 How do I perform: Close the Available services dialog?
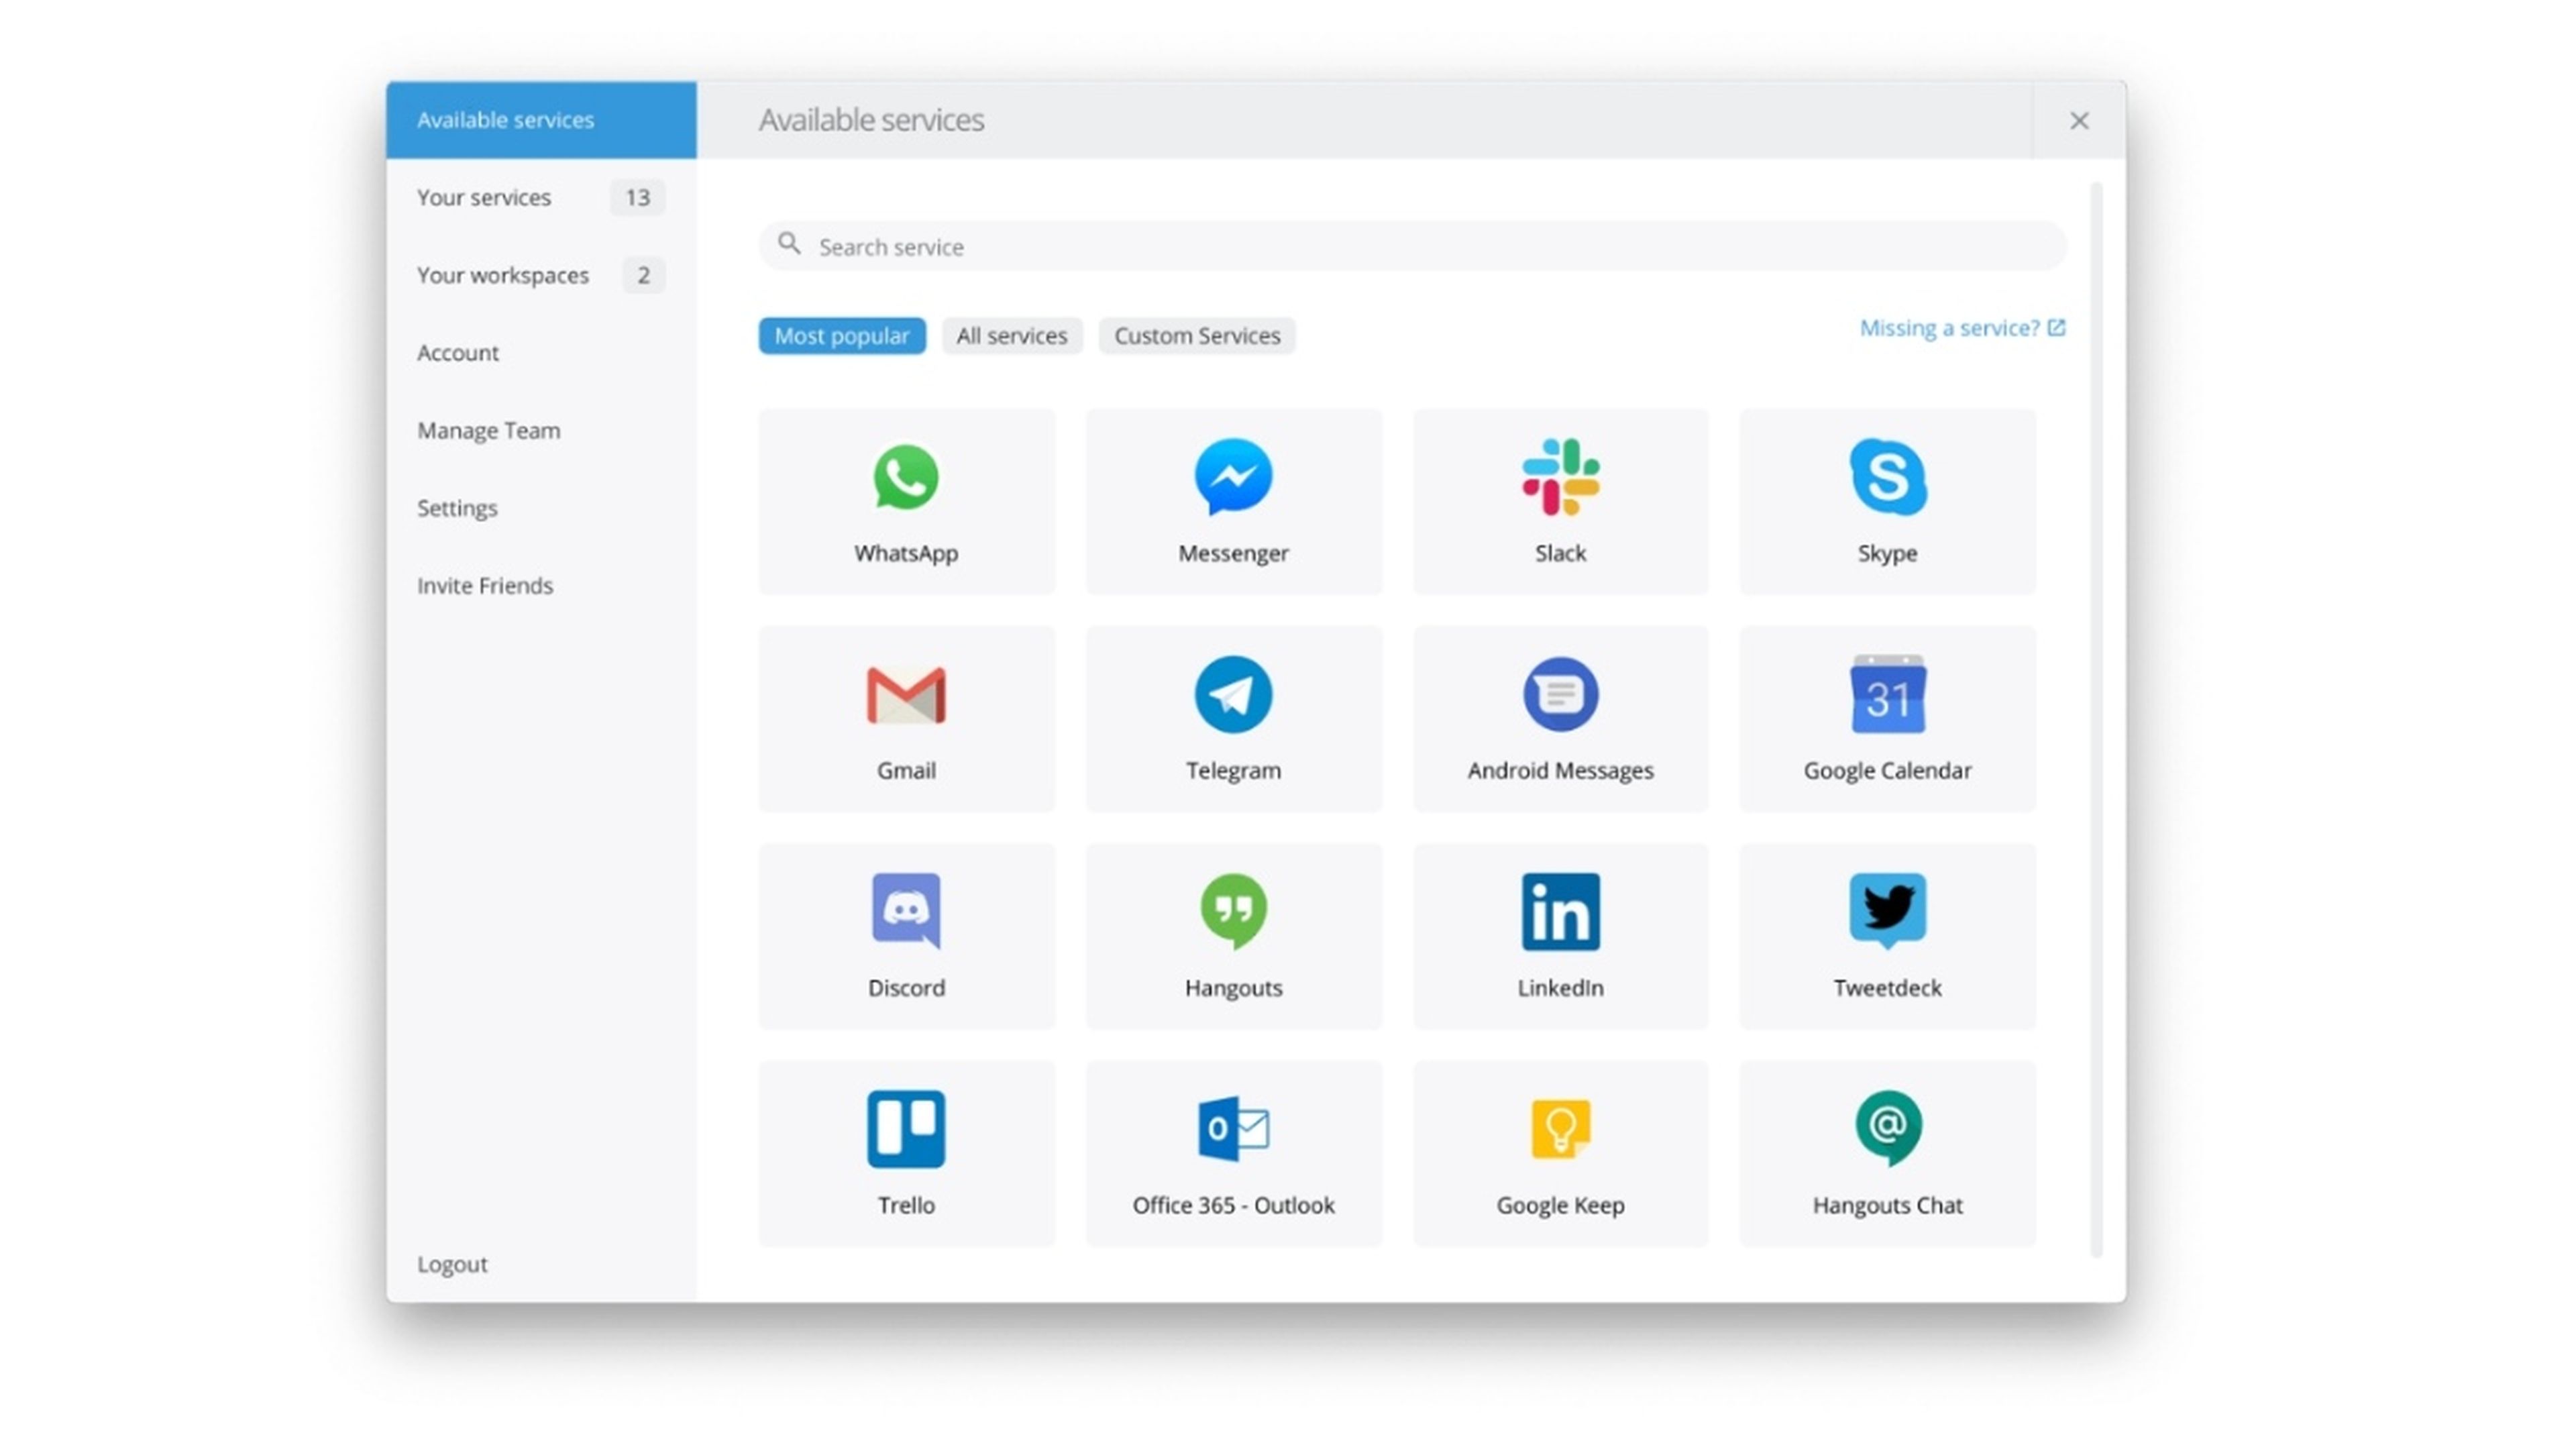click(2079, 121)
